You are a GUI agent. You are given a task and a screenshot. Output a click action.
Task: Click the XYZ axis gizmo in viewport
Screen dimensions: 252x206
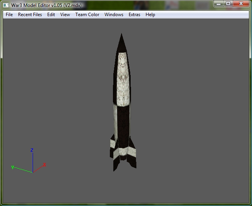pyautogui.click(x=28, y=161)
